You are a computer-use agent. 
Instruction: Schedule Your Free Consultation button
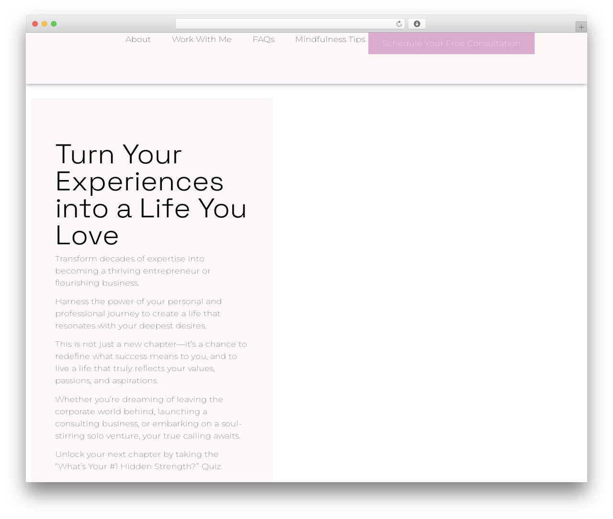tap(451, 43)
